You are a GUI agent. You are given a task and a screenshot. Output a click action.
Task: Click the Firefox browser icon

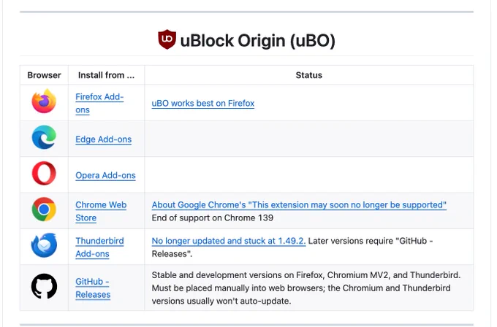[x=44, y=101]
